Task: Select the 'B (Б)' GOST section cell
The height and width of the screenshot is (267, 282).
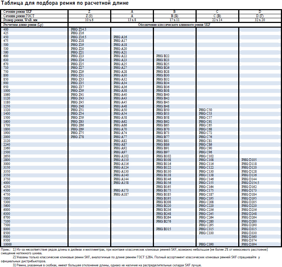Action: (x=174, y=16)
